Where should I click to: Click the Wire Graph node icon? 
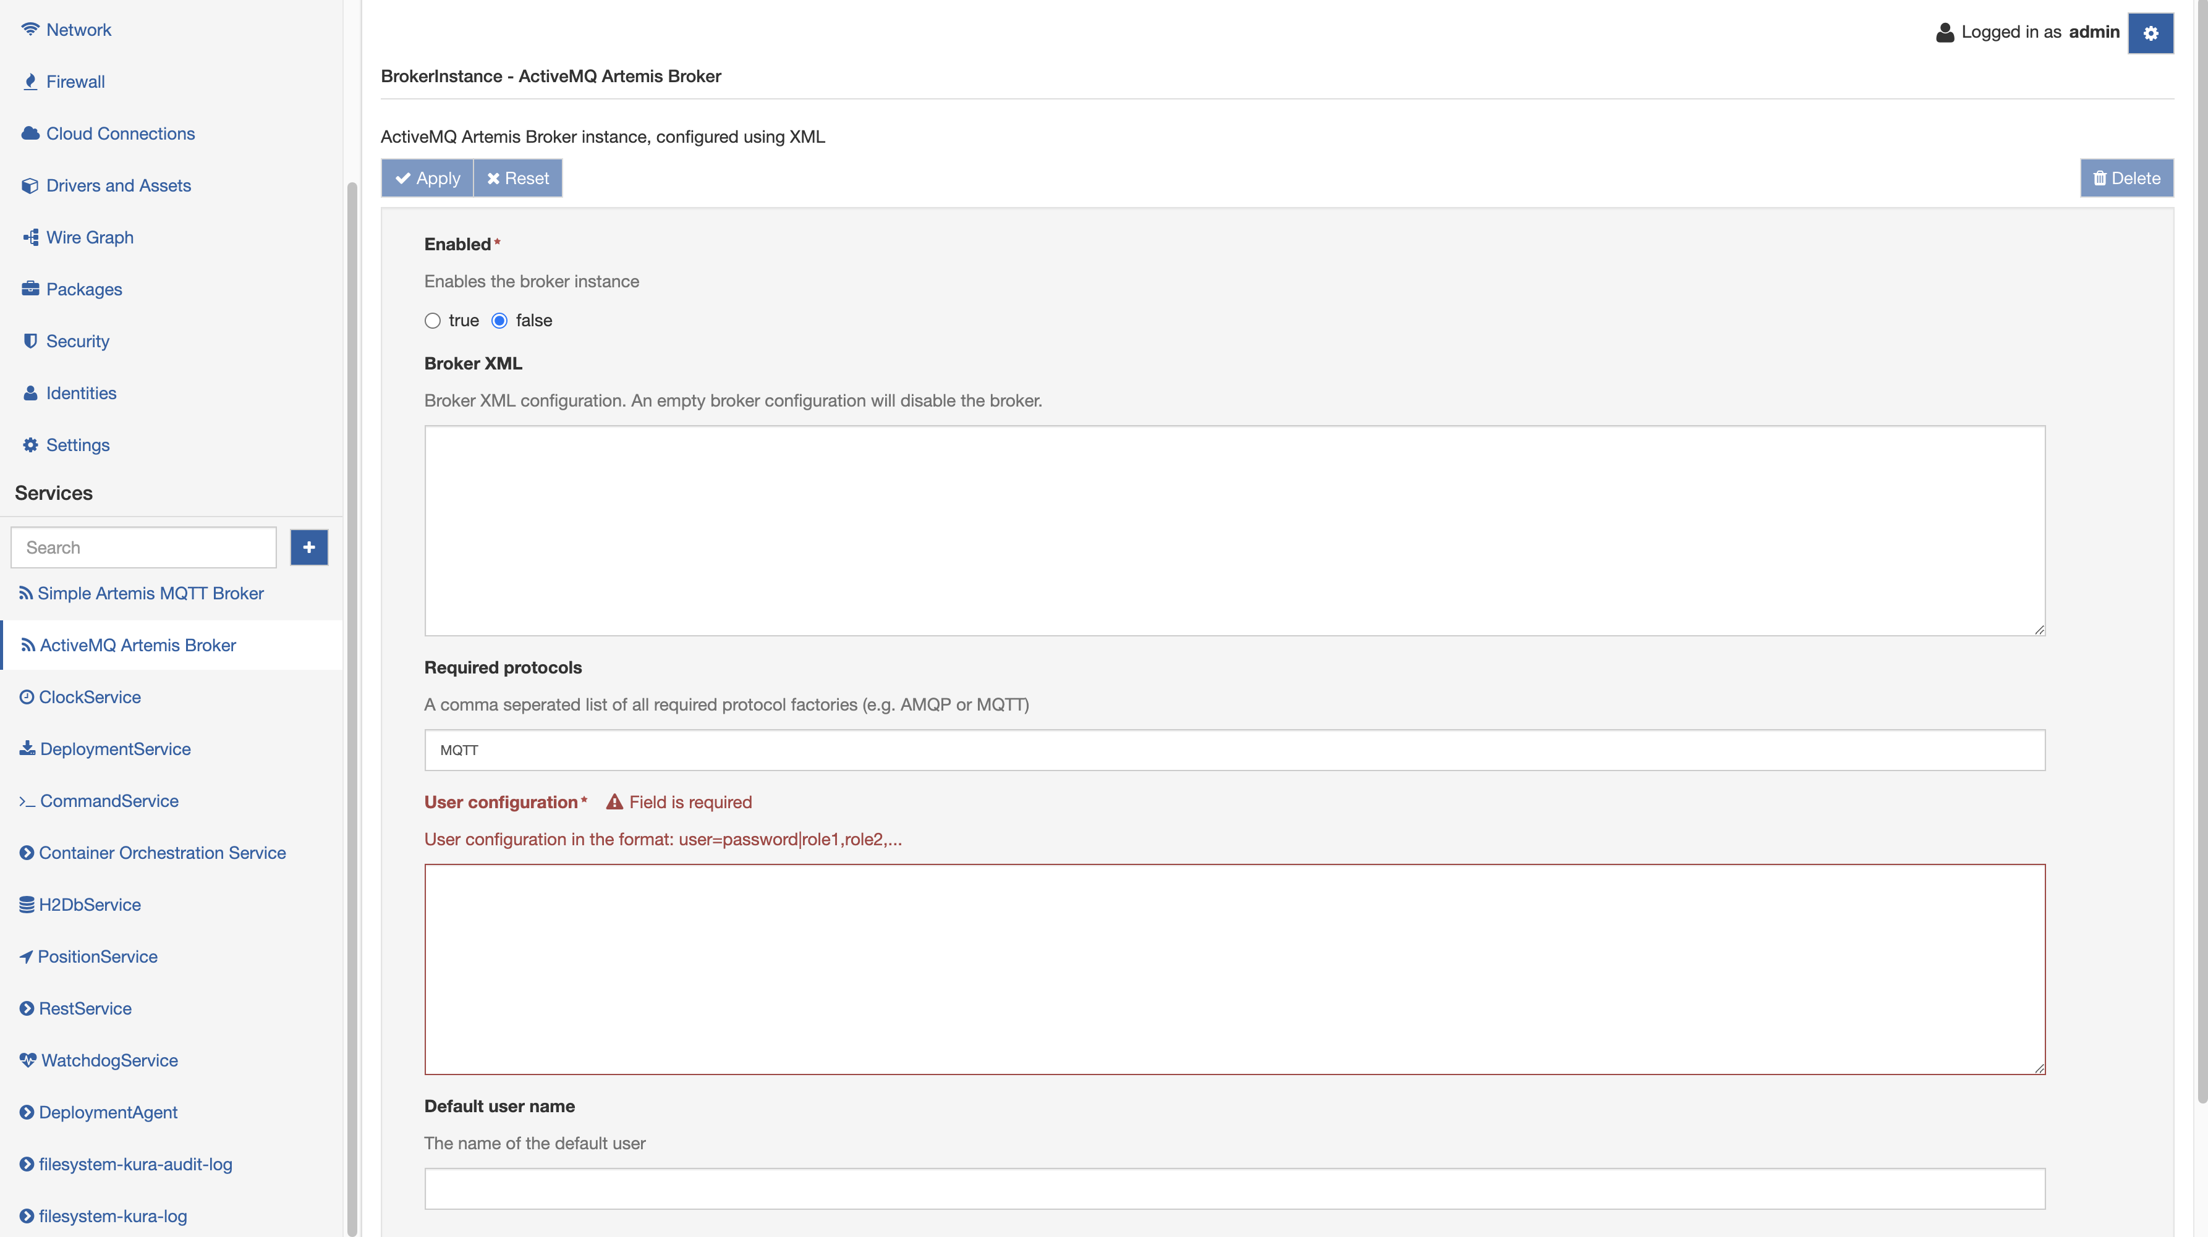pos(30,237)
